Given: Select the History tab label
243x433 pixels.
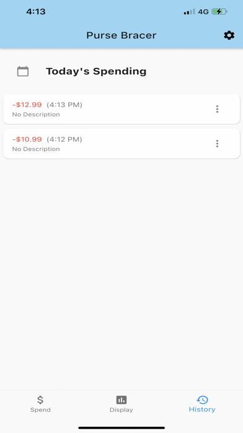Looking at the screenshot, I should point(202,409).
